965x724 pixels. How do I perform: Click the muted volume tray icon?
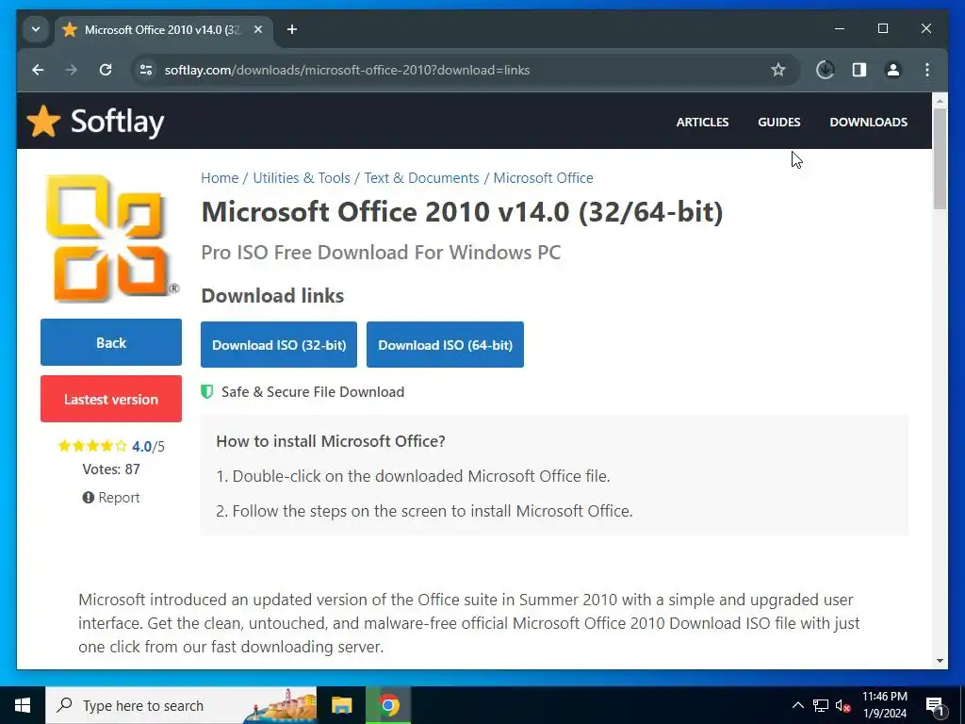click(842, 705)
